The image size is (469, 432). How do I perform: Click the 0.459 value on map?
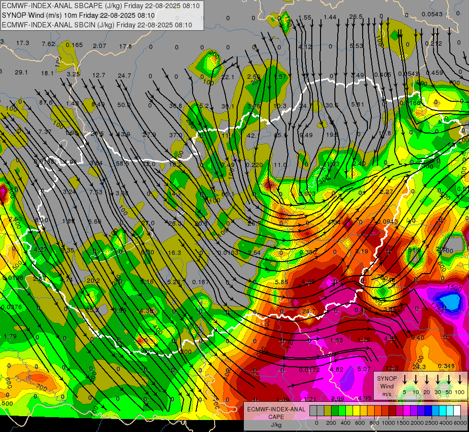click(x=435, y=73)
